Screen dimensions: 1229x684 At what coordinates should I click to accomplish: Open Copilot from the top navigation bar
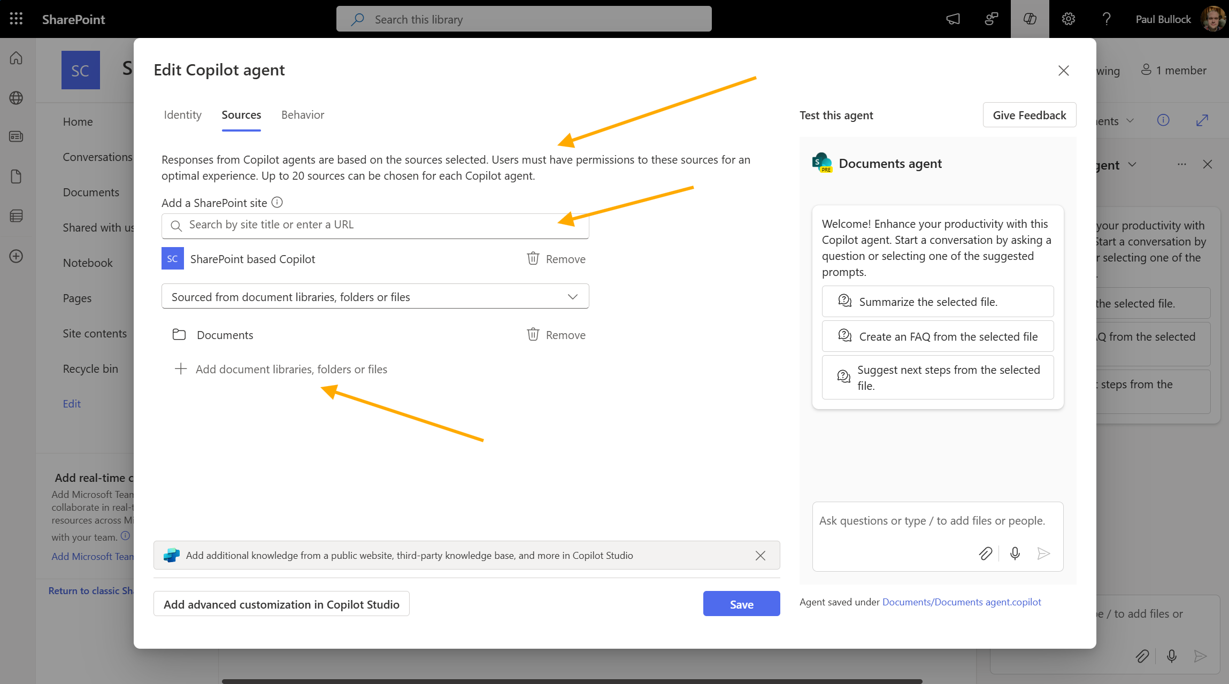[x=1029, y=18]
